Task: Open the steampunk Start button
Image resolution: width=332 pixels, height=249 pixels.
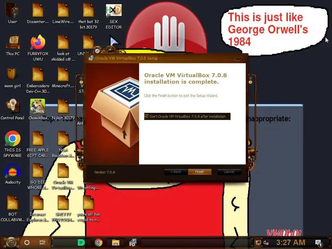Action: (11, 243)
